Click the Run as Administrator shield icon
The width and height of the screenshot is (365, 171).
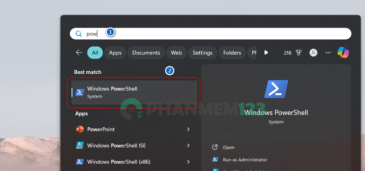(215, 159)
